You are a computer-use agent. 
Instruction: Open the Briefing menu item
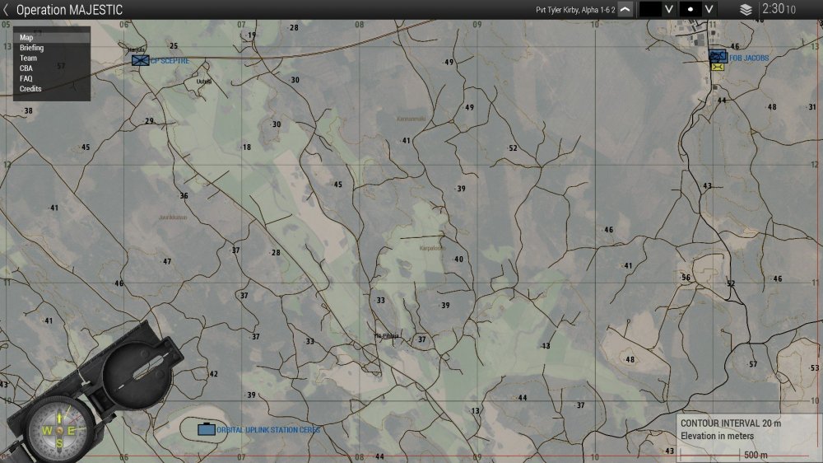(32, 48)
